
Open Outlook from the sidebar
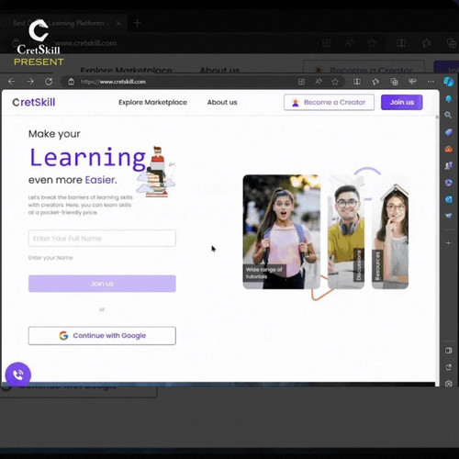tap(449, 199)
